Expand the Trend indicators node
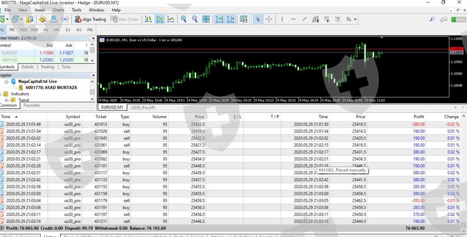 (x=7, y=100)
